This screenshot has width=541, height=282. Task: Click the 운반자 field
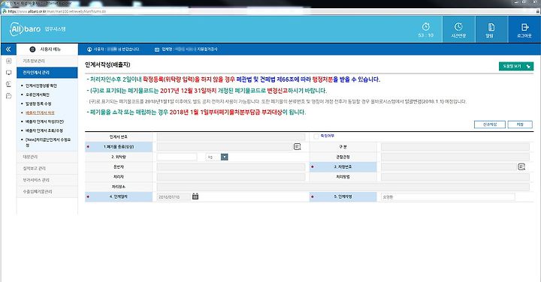click(231, 167)
